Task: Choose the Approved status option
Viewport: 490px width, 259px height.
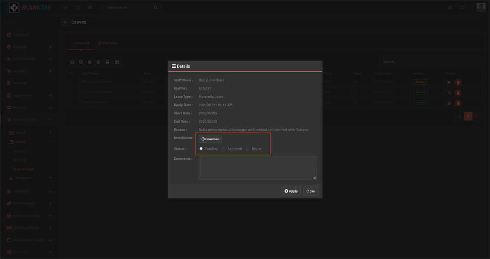Action: pos(224,149)
